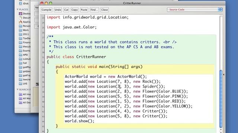This screenshot has width=238, height=133.
Task: Open Documents in Finder sidebar
Action: (25, 18)
